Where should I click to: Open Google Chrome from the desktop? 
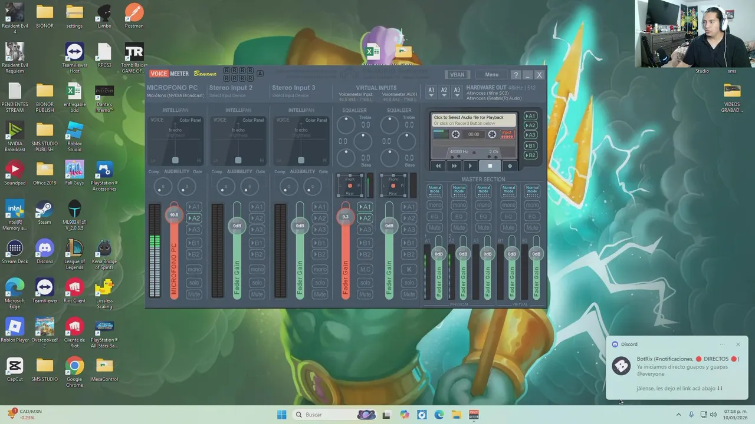(x=74, y=372)
